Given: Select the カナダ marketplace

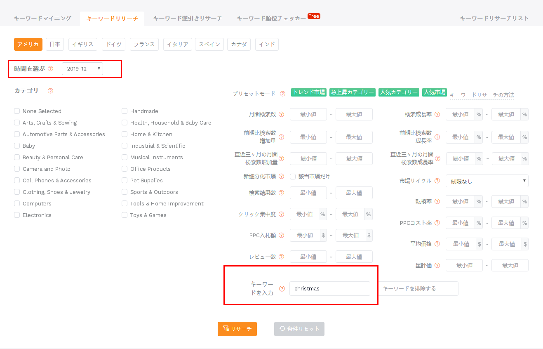Looking at the screenshot, I should pos(239,44).
